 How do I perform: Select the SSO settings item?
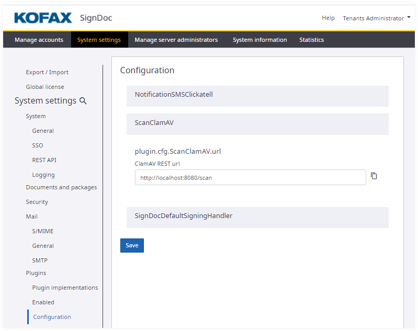38,146
